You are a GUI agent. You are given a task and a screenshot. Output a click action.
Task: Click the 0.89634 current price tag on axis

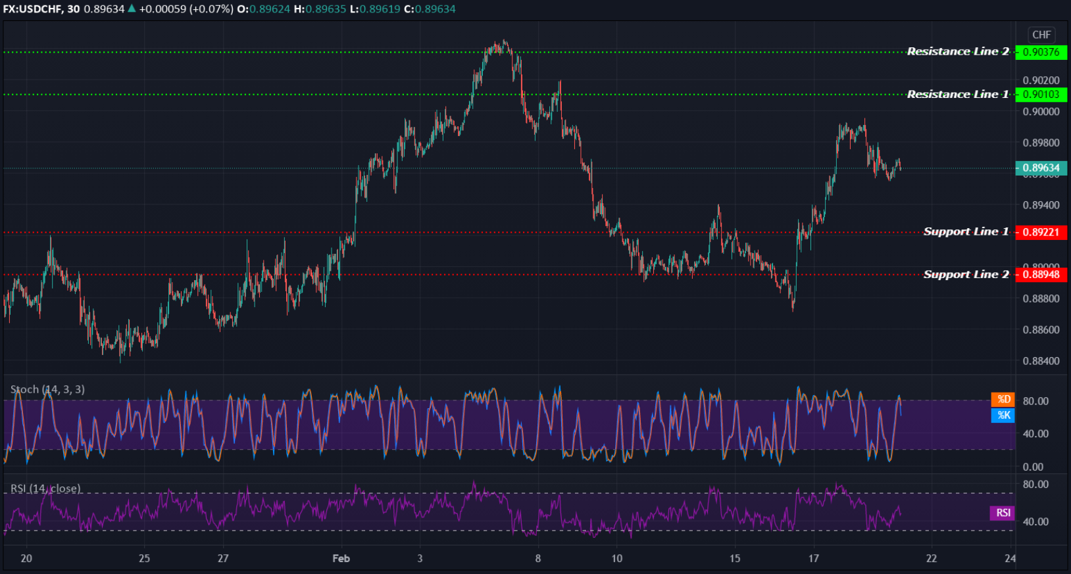[1041, 168]
